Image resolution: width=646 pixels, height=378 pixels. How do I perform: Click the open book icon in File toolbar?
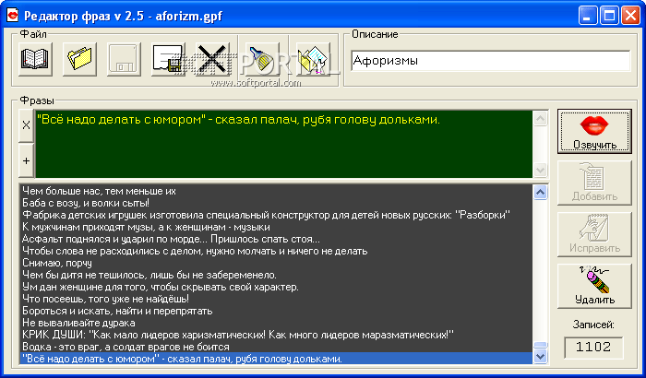[35, 59]
